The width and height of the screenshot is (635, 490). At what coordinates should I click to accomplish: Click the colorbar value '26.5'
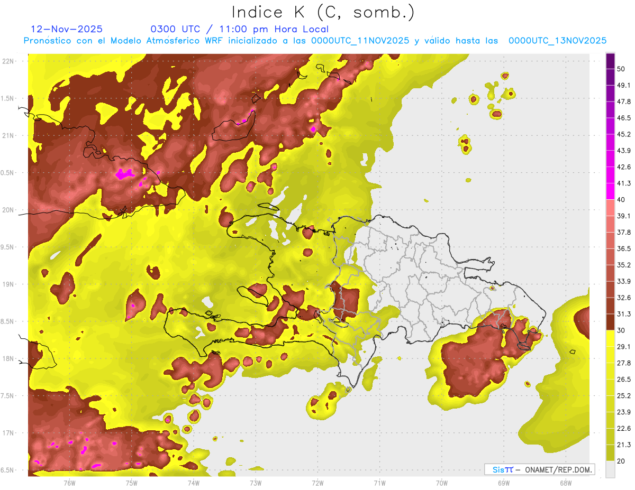click(624, 380)
